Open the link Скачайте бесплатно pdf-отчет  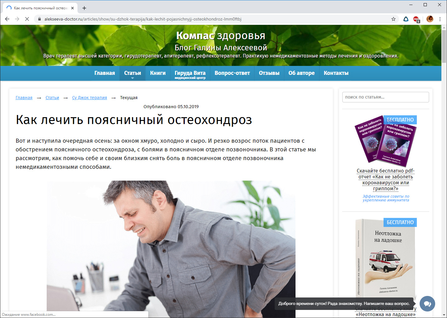click(386, 180)
